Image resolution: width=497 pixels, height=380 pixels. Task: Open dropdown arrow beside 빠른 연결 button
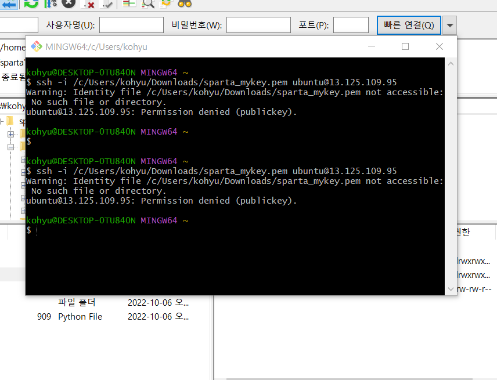[x=450, y=25]
